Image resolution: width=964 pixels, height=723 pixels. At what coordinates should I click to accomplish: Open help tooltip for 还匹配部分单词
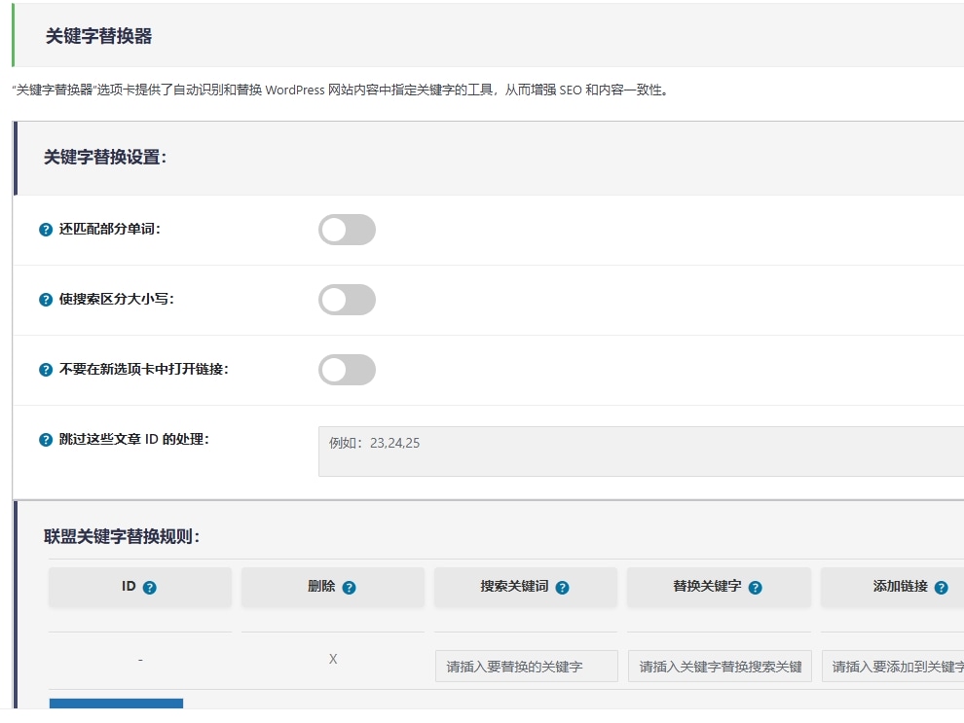44,230
